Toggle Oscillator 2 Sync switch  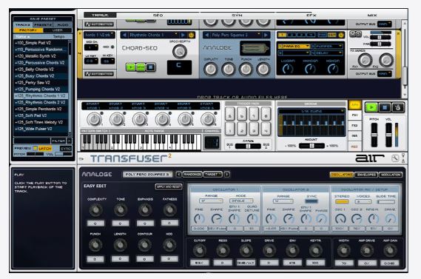tap(311, 201)
